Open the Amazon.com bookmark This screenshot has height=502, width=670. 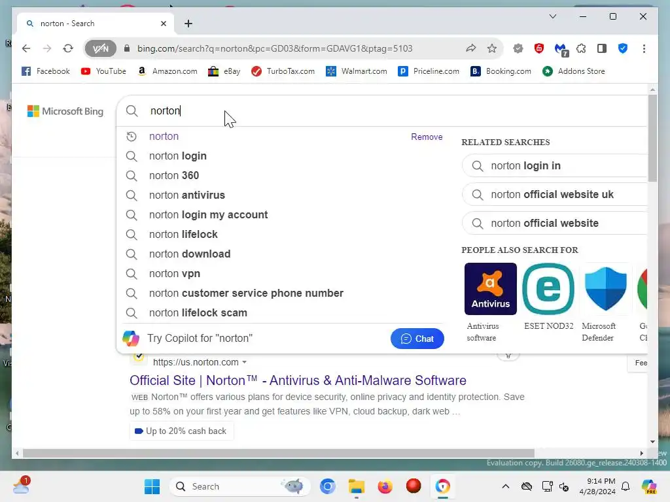167,71
